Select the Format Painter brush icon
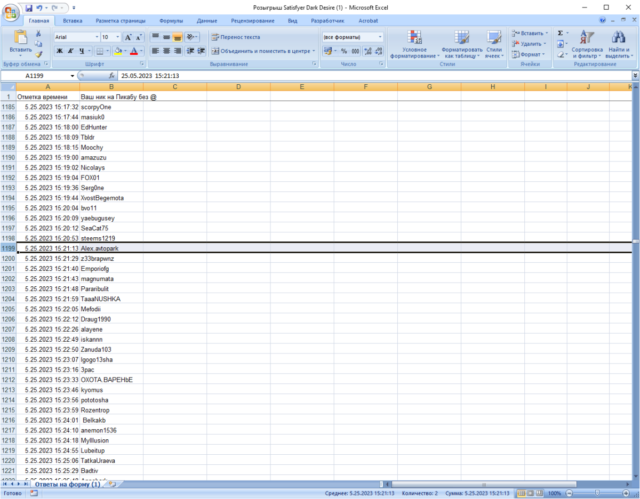640x499 pixels. pos(38,54)
